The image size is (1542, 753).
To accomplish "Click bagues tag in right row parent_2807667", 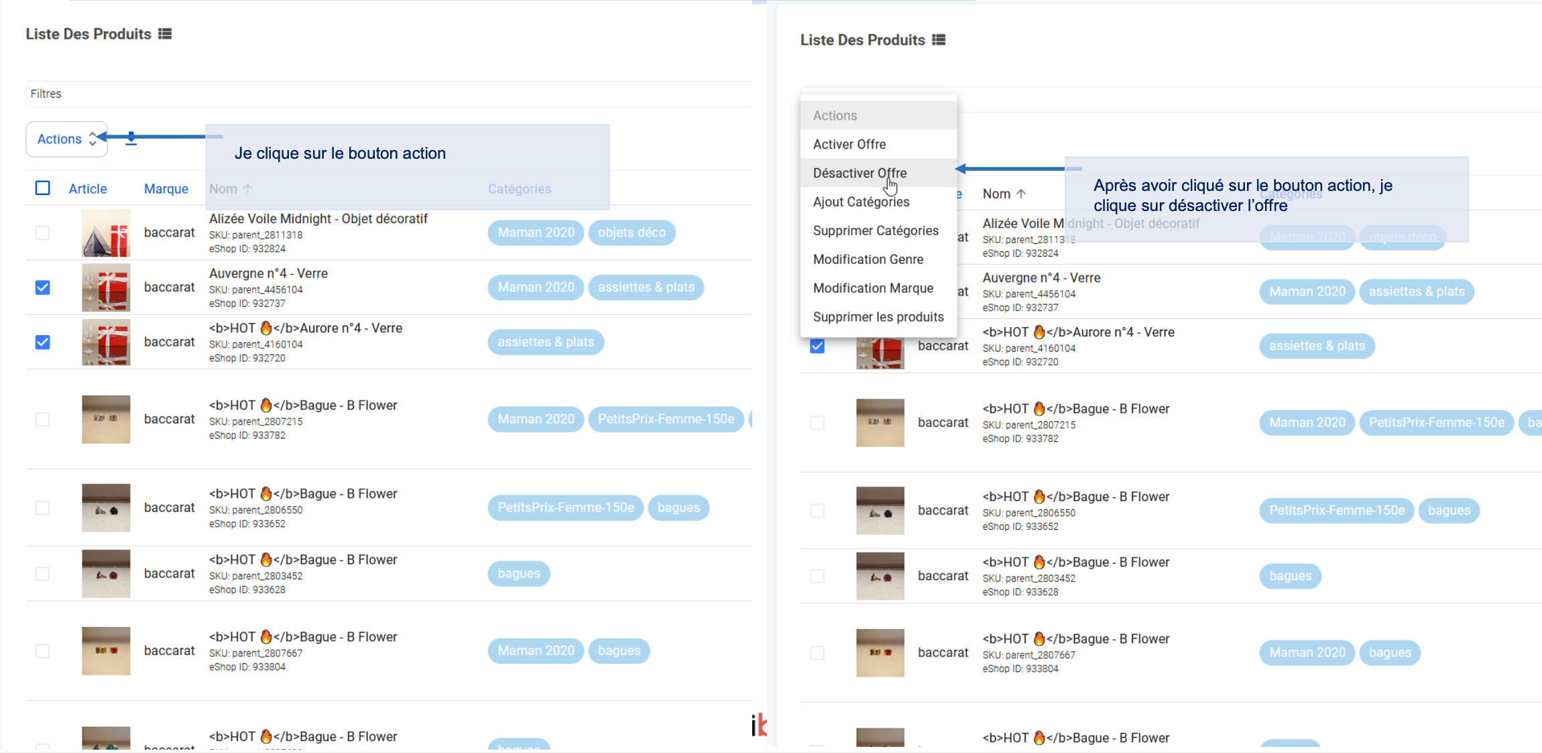I will coord(1390,653).
